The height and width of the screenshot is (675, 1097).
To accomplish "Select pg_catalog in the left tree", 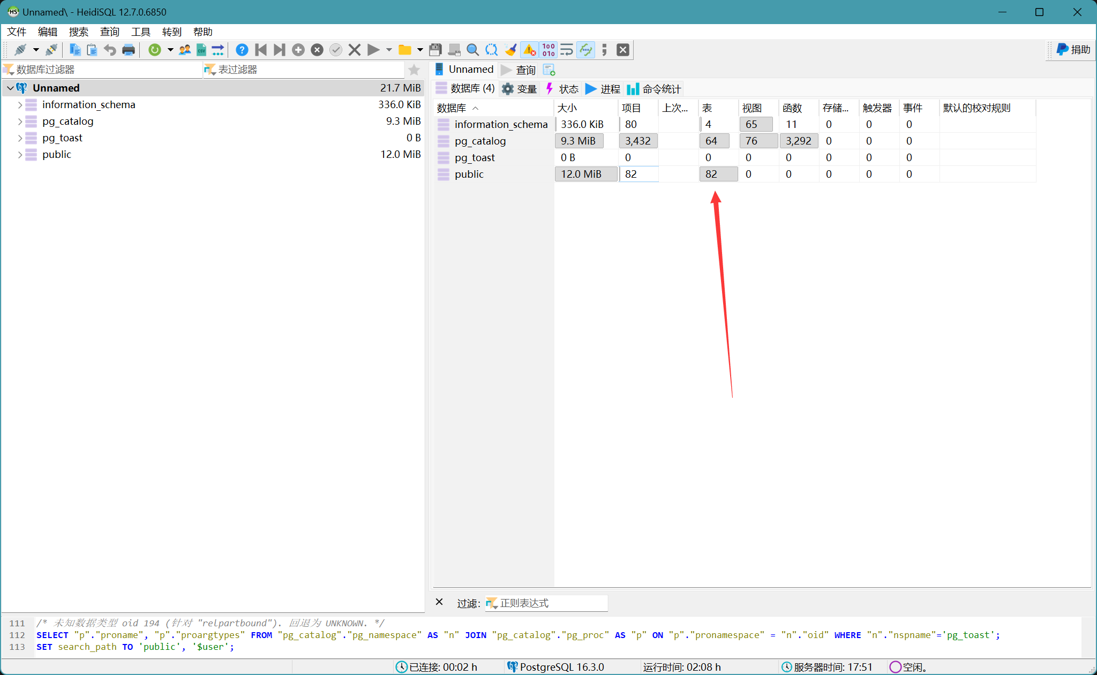I will point(68,122).
